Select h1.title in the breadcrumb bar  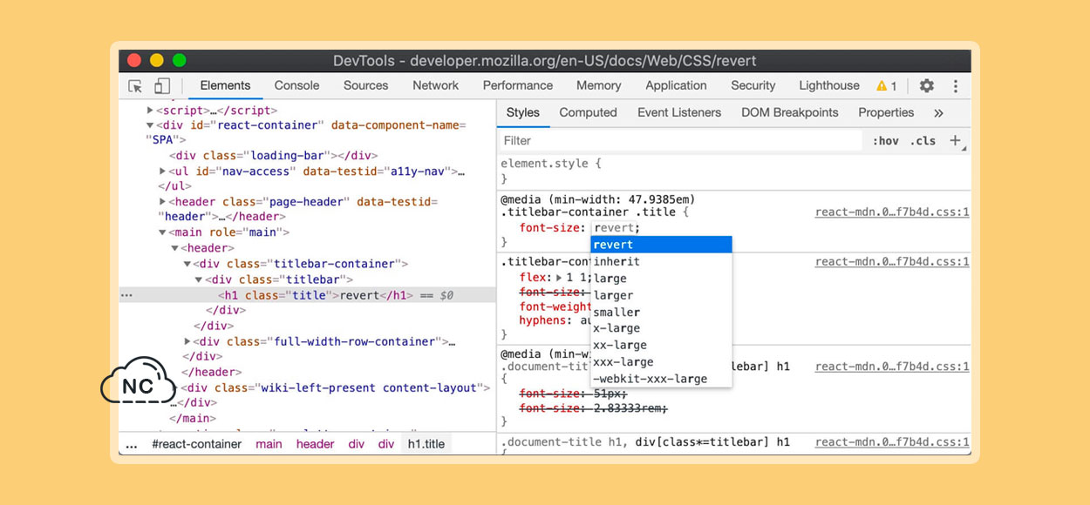click(x=426, y=444)
